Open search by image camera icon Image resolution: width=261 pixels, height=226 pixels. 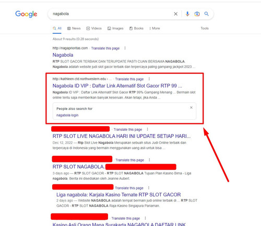pyautogui.click(x=197, y=14)
